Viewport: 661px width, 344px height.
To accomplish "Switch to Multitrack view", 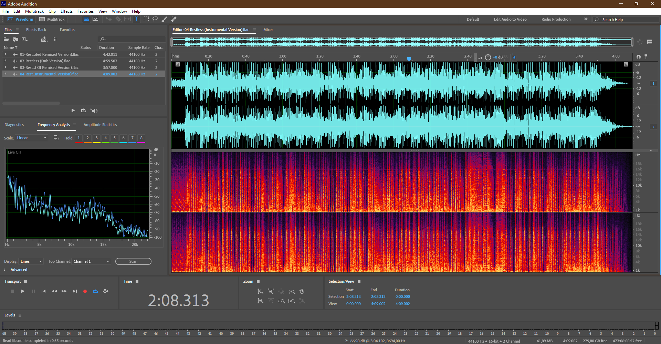I will [x=52, y=19].
